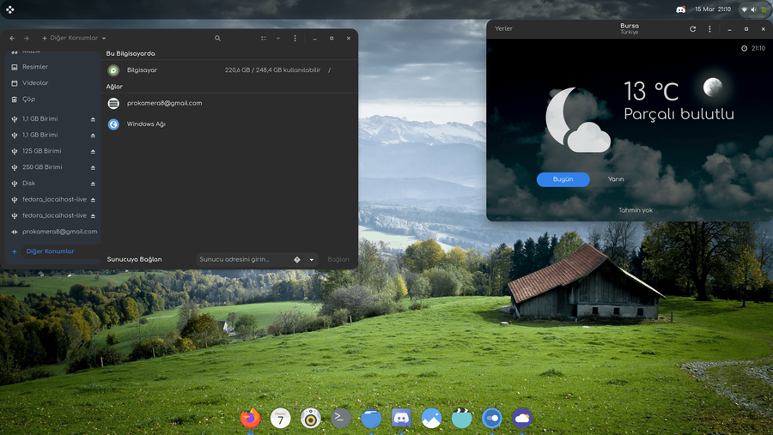Image resolution: width=773 pixels, height=435 pixels.
Task: Open the file manager three-dot menu
Action: pos(295,39)
